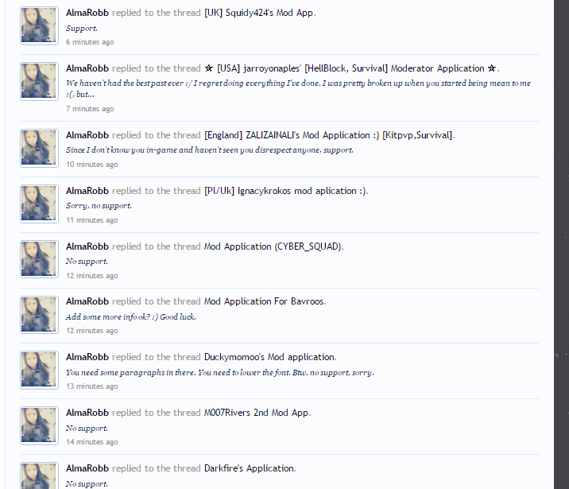Click the '13 minutes ago' timestamp
Image resolution: width=569 pixels, height=489 pixels.
click(x=92, y=386)
